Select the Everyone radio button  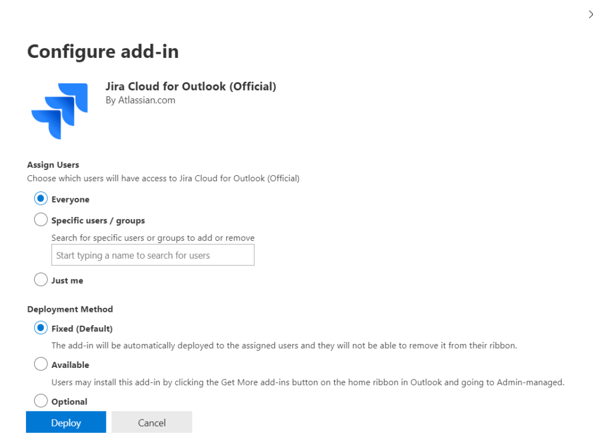pyautogui.click(x=41, y=198)
